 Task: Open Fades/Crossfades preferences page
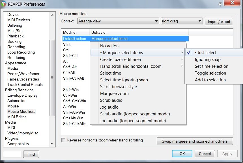coord(23,79)
